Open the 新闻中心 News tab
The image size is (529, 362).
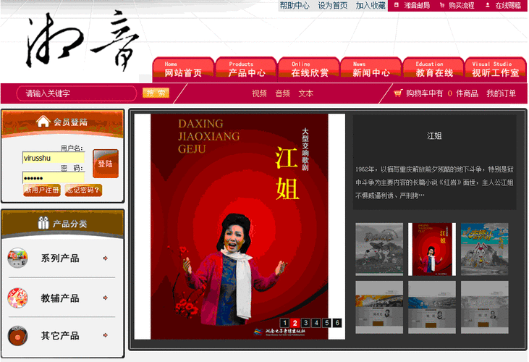click(371, 70)
